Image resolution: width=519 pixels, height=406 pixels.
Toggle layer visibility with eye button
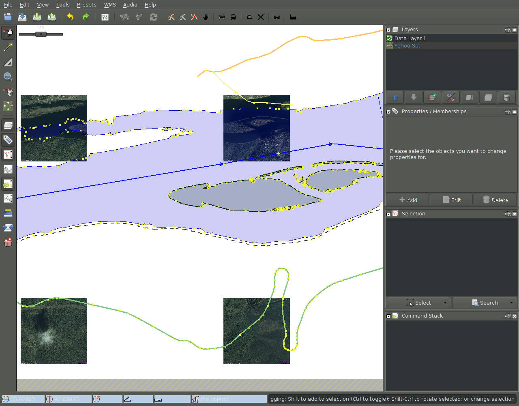(450, 97)
